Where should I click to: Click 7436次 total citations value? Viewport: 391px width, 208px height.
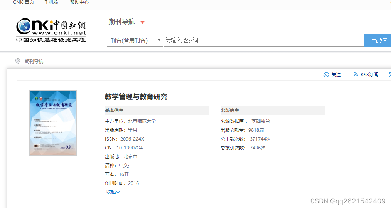(x=258, y=148)
